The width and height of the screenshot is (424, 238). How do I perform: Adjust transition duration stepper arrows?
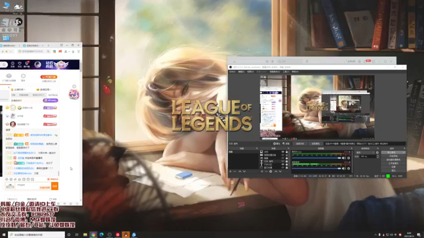click(377, 156)
